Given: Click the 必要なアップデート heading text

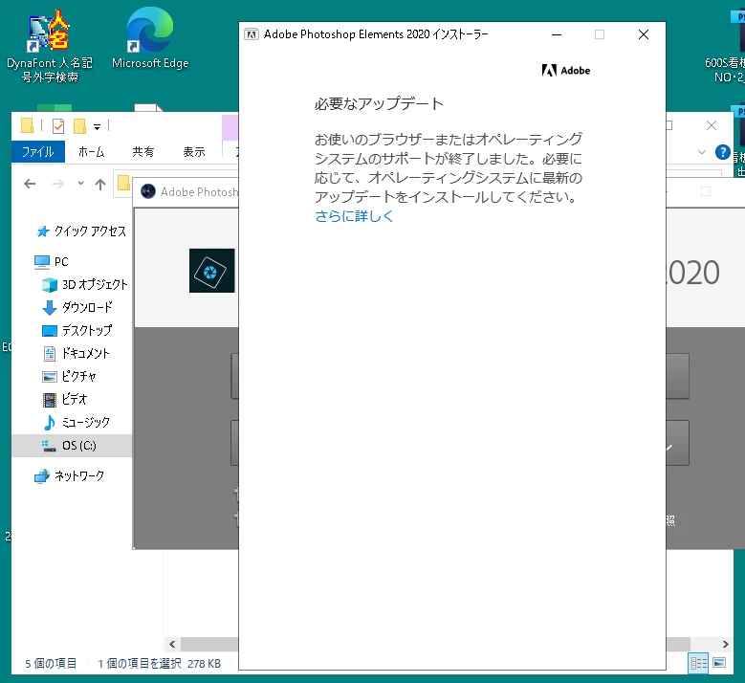Looking at the screenshot, I should (379, 103).
